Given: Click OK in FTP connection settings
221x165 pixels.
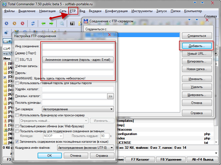Looking at the screenshot, I should [50, 155].
